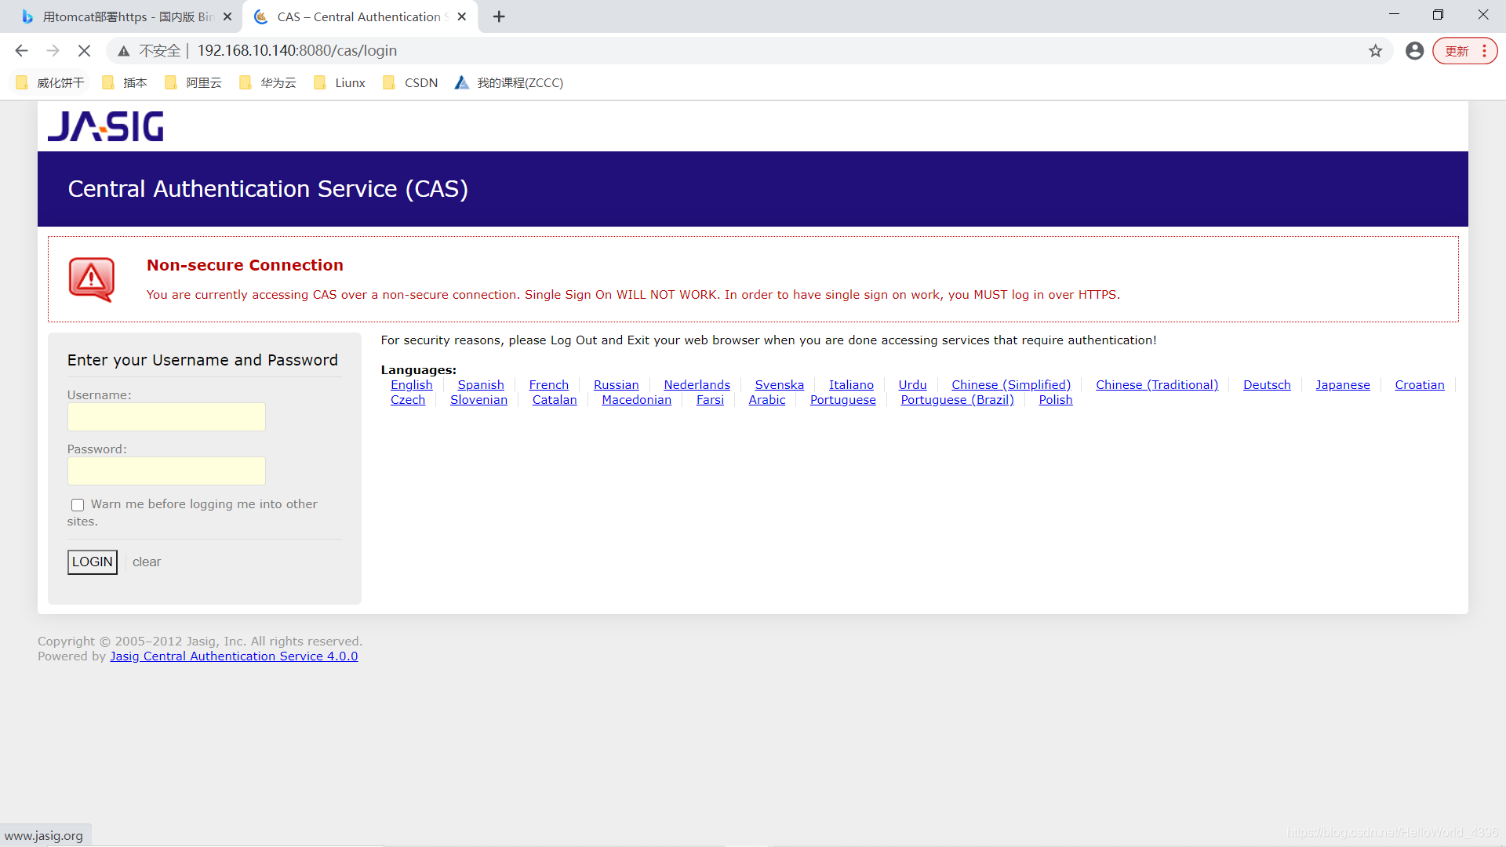Viewport: 1506px width, 847px height.
Task: Close the CAS Central Authentication tab
Action: point(462,16)
